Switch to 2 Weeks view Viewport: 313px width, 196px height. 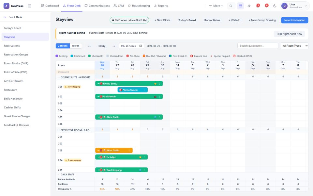[x=63, y=46]
